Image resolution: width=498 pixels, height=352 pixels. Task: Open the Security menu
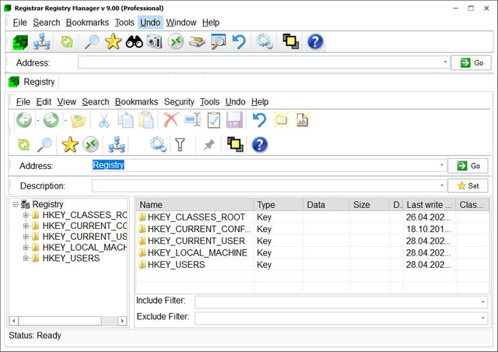[x=179, y=102]
